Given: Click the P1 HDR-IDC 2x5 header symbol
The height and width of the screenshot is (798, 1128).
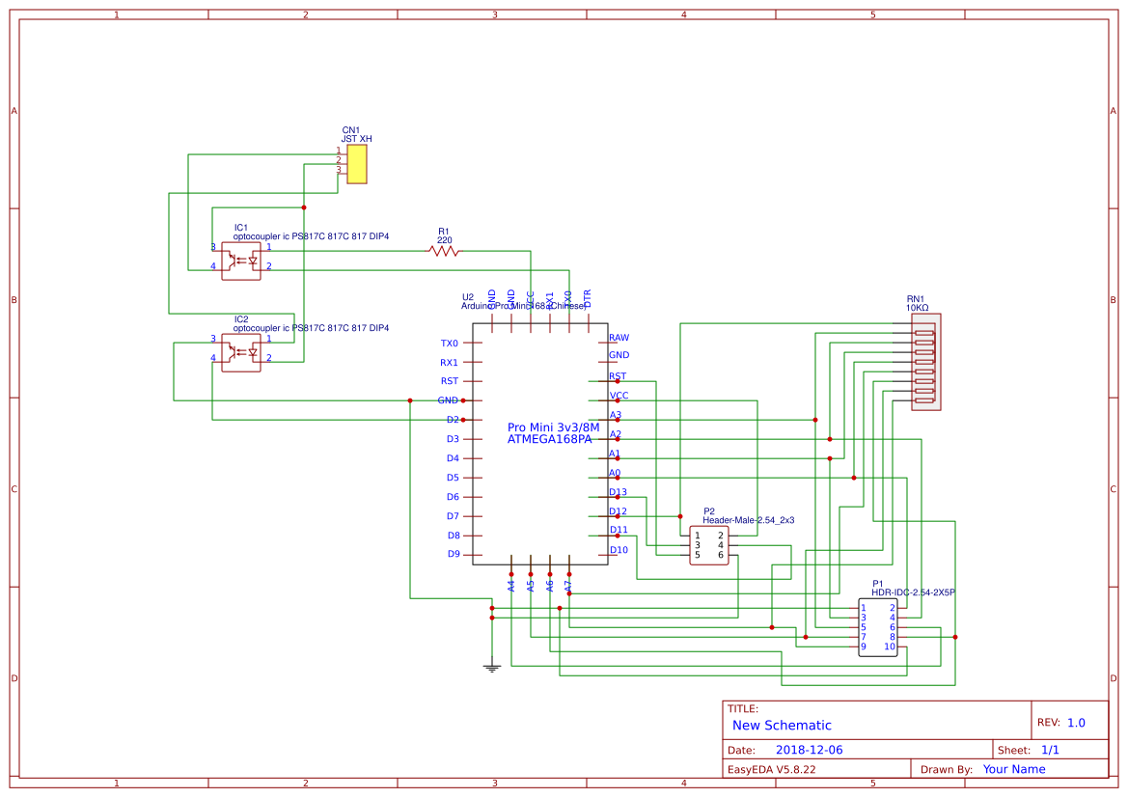Looking at the screenshot, I should pos(878,625).
